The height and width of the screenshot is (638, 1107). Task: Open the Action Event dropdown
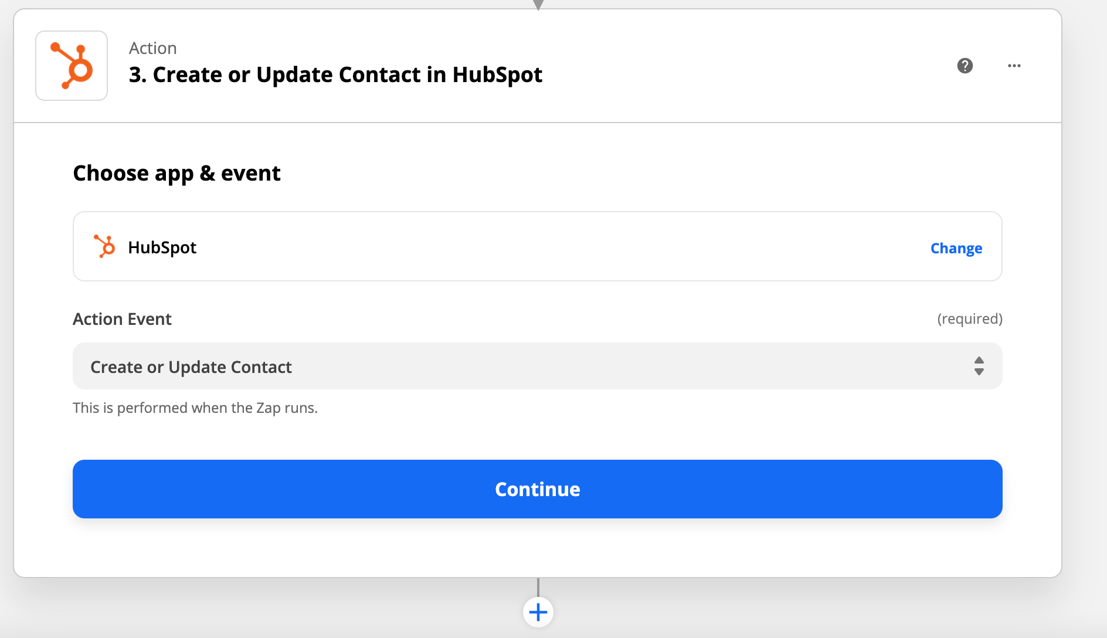click(x=537, y=366)
